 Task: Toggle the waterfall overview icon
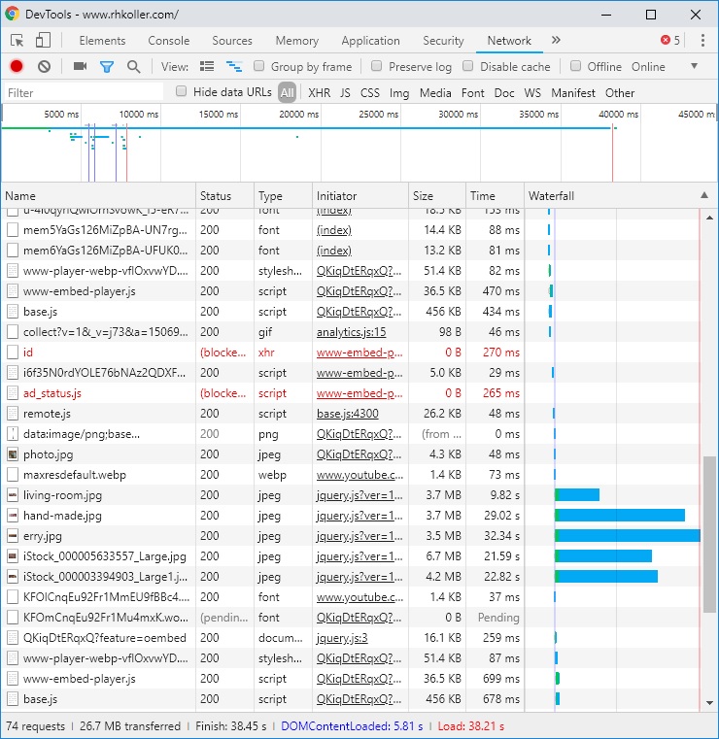pyautogui.click(x=233, y=67)
